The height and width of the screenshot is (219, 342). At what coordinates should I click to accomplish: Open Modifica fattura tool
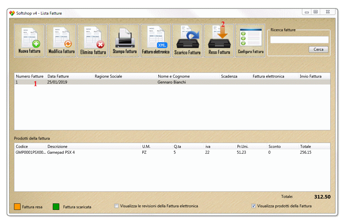61,41
